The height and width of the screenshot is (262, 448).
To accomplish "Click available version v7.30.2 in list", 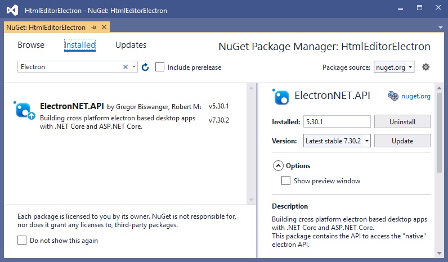I will click(219, 120).
